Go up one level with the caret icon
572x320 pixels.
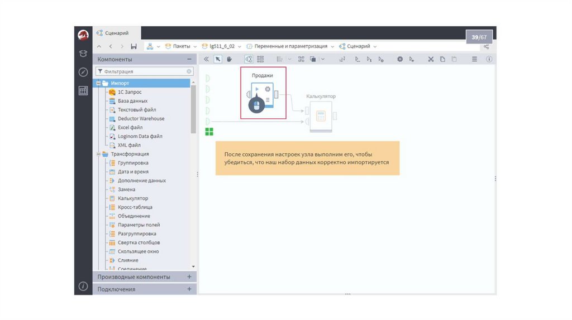(99, 46)
